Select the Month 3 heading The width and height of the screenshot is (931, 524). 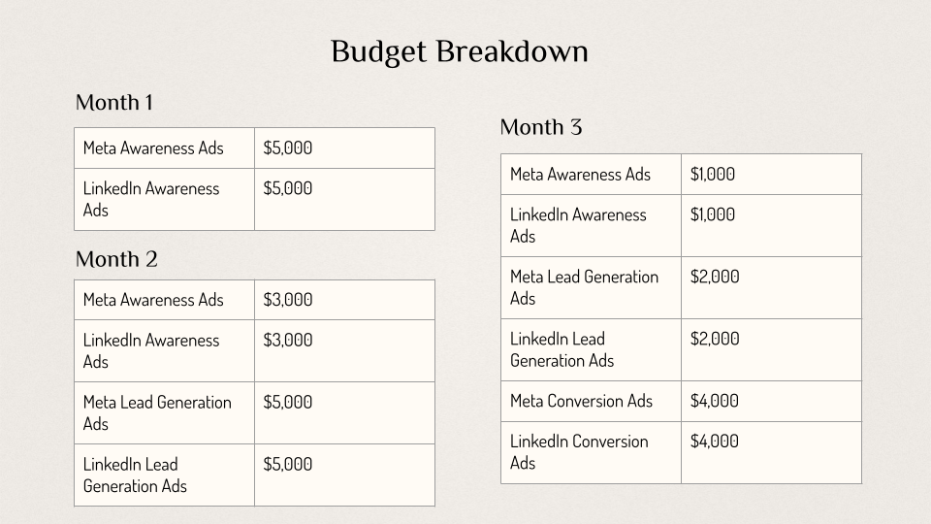tap(541, 128)
